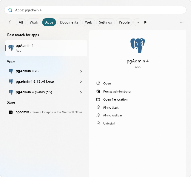
Task: Switch to the People filter
Action: point(124,22)
